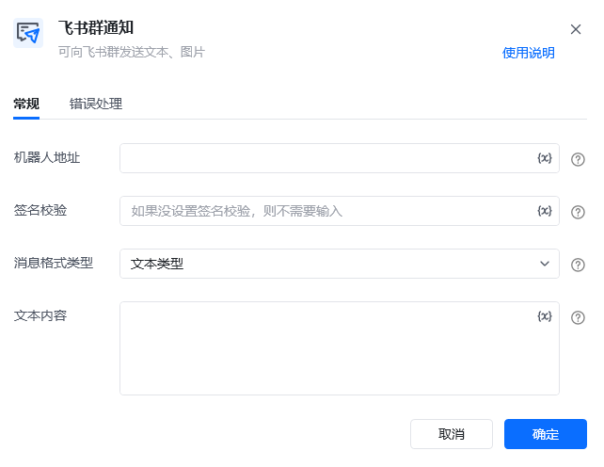Screen dimensions: 604x467
Task: Open help for 签名校验
Action: pyautogui.click(x=578, y=212)
